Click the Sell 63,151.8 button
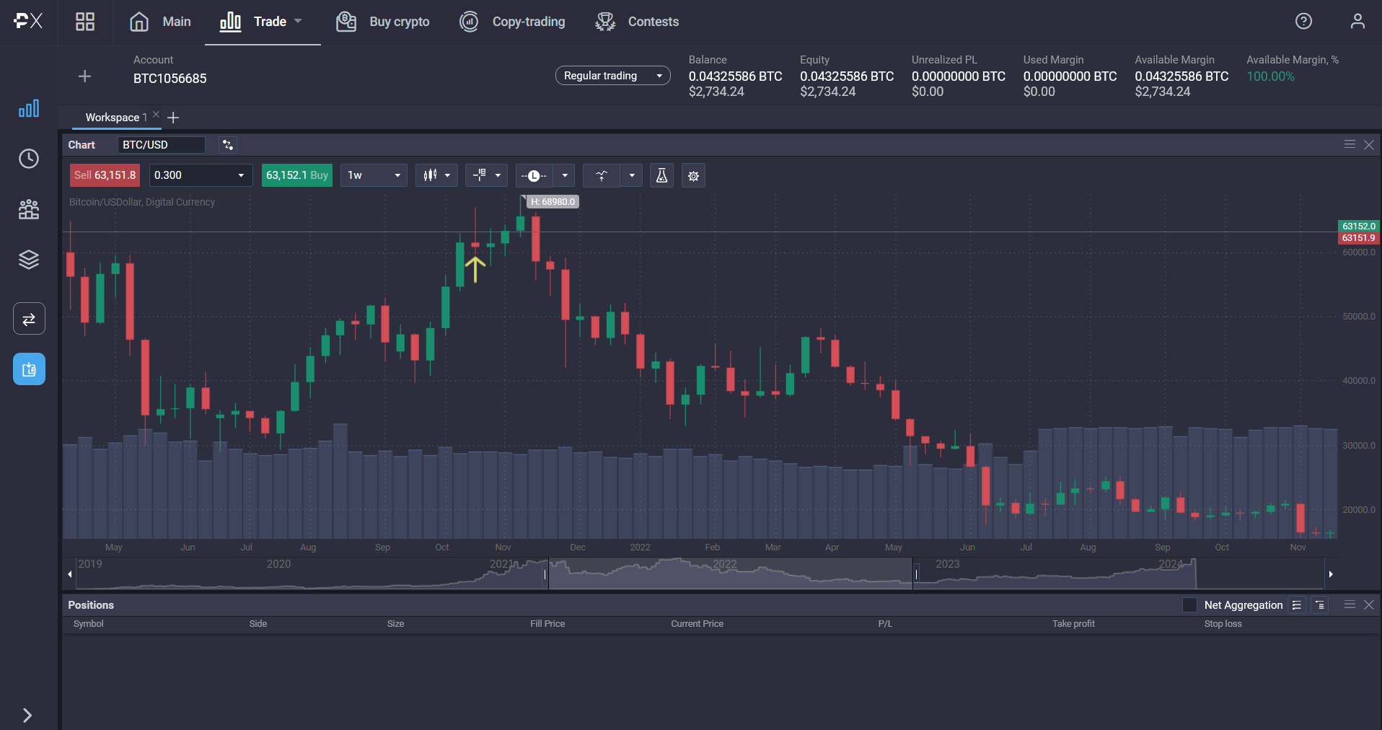 [x=105, y=175]
